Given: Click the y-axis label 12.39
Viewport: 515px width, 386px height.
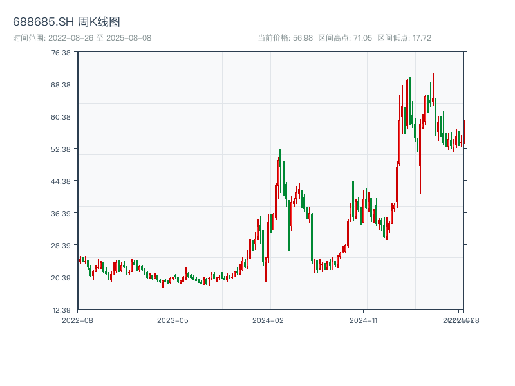Looking at the screenshot, I should pyautogui.click(x=61, y=310).
